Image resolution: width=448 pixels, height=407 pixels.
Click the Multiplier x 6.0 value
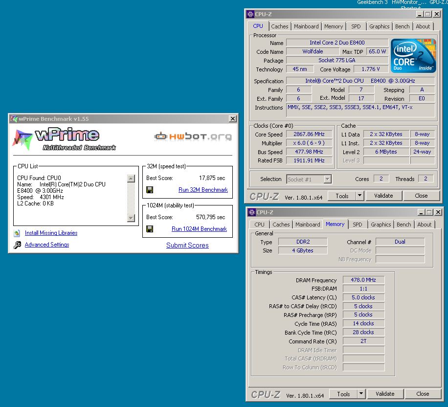[x=309, y=143]
